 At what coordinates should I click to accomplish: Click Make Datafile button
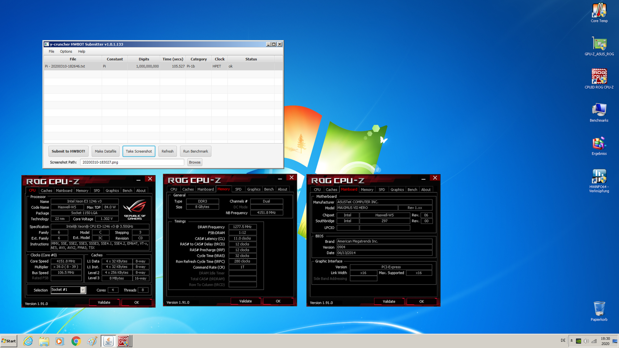pos(105,151)
